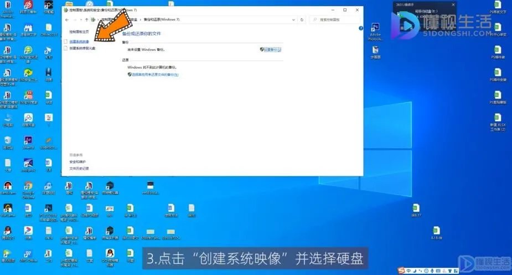Focus the Control Panel search box
The height and width of the screenshot is (275, 512).
335,19
